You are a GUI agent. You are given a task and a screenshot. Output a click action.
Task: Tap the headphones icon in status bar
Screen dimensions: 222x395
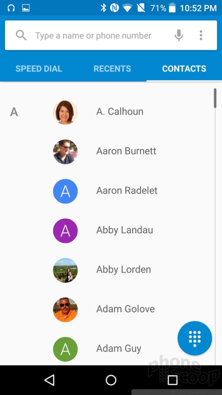pyautogui.click(x=11, y=8)
